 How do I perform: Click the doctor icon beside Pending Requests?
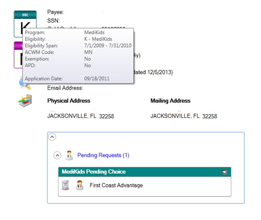(69, 155)
